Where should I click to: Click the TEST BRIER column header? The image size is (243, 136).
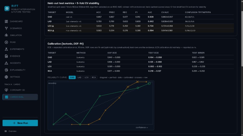[198, 53]
